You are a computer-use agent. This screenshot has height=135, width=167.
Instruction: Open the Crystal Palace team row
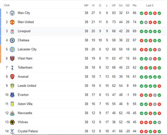click(x=83, y=131)
